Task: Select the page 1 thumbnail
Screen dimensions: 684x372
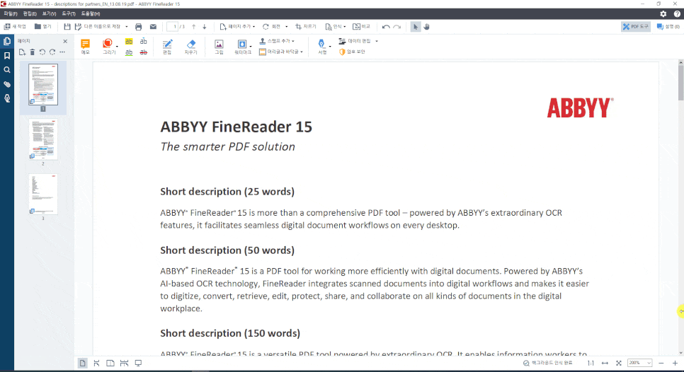Action: tap(42, 84)
